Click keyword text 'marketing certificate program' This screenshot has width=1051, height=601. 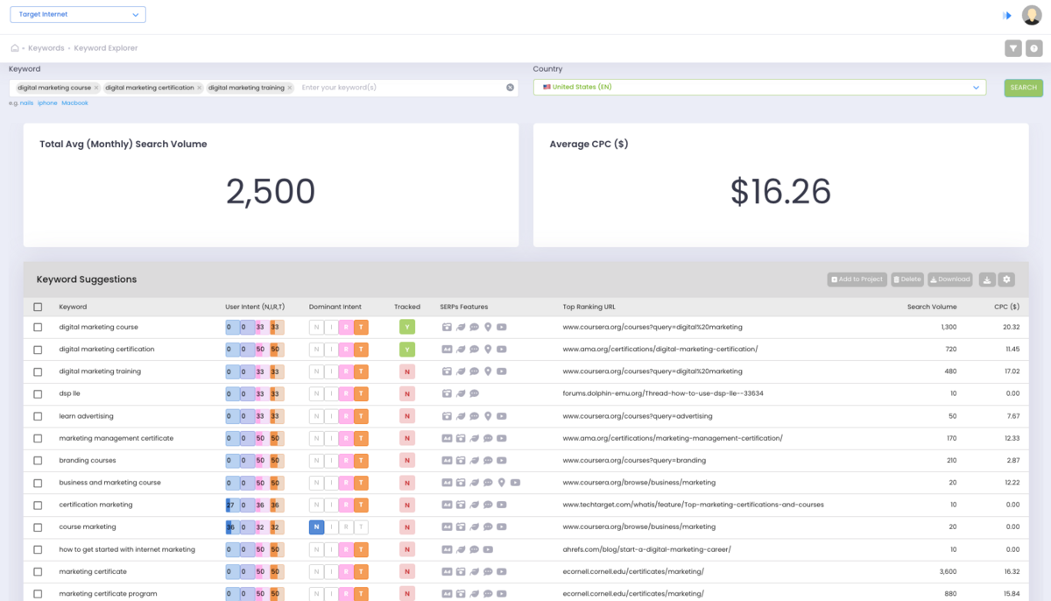[108, 594]
